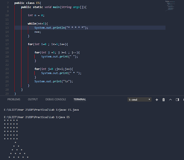184x160 pixels.
Task: Open the '1: cmd' terminal selector dropdown
Action: click(139, 100)
